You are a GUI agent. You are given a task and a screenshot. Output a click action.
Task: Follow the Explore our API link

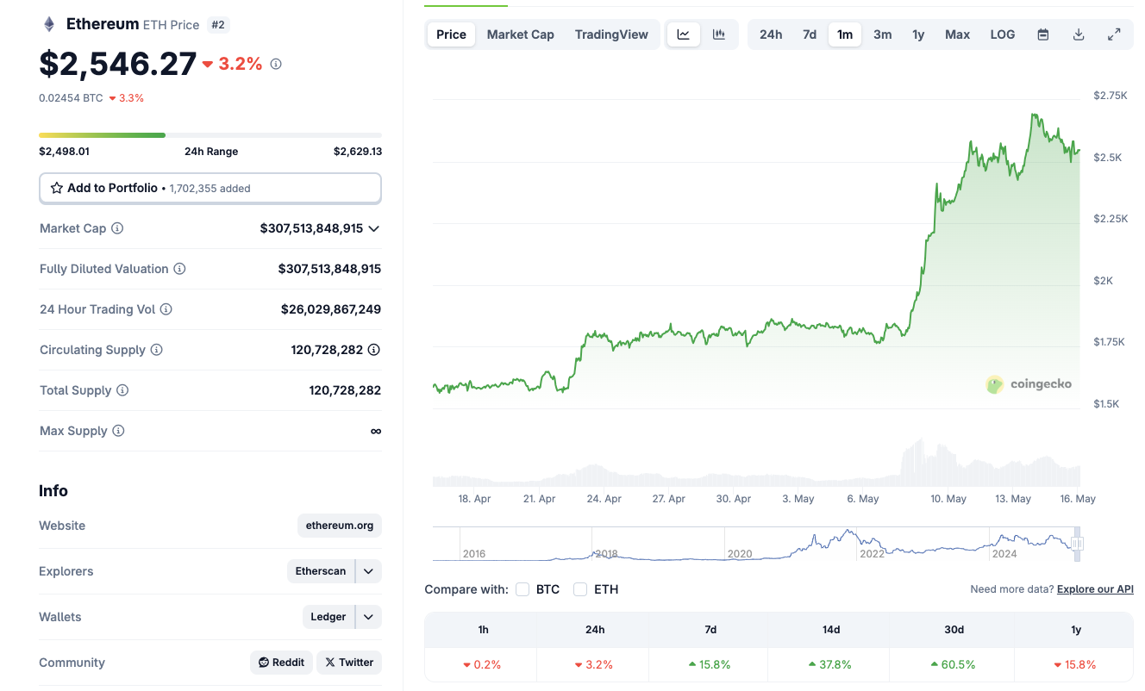click(1095, 589)
